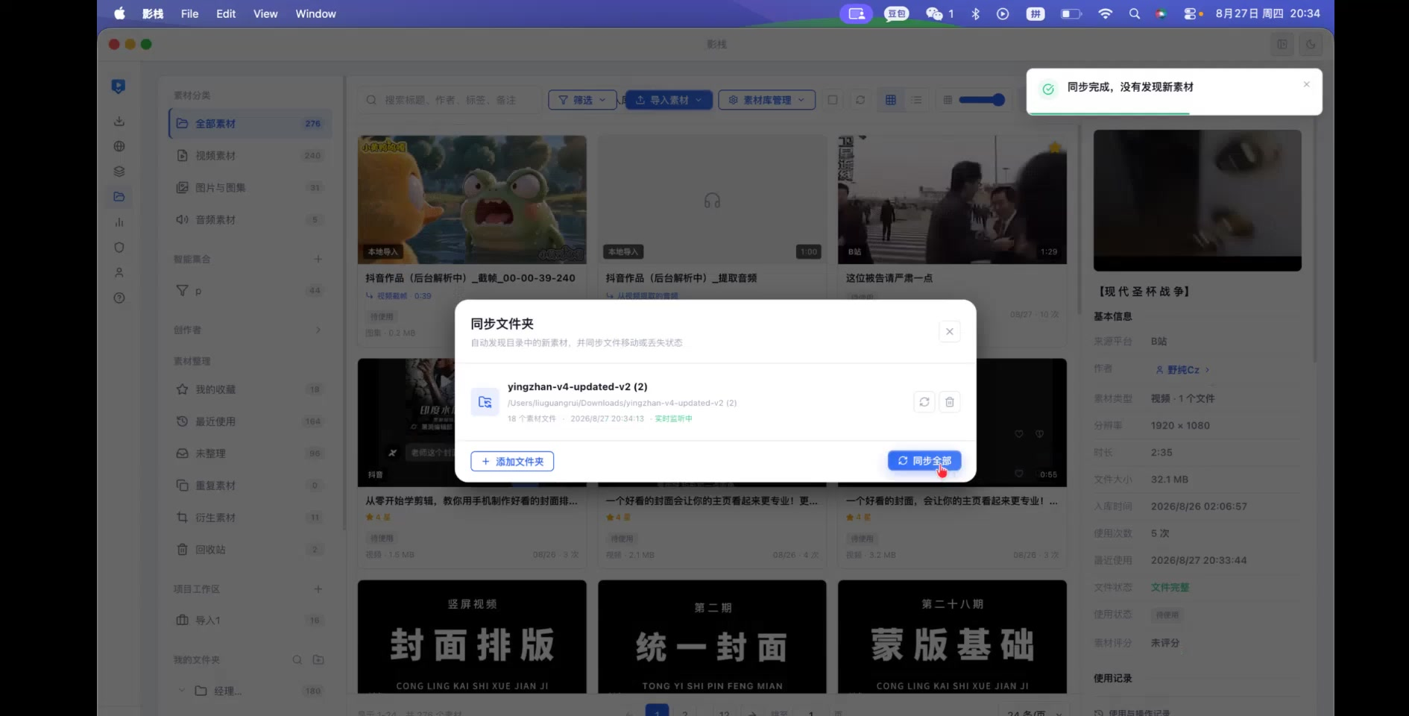Open the Edit menu
This screenshot has height=716, width=1409.
click(226, 13)
